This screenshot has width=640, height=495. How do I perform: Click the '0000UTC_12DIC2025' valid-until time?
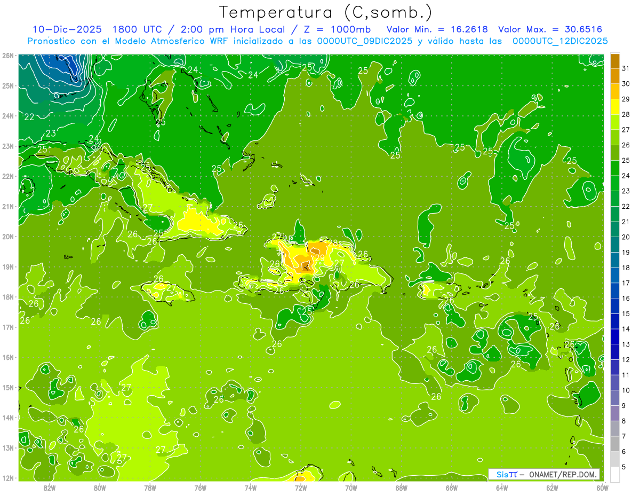click(560, 41)
